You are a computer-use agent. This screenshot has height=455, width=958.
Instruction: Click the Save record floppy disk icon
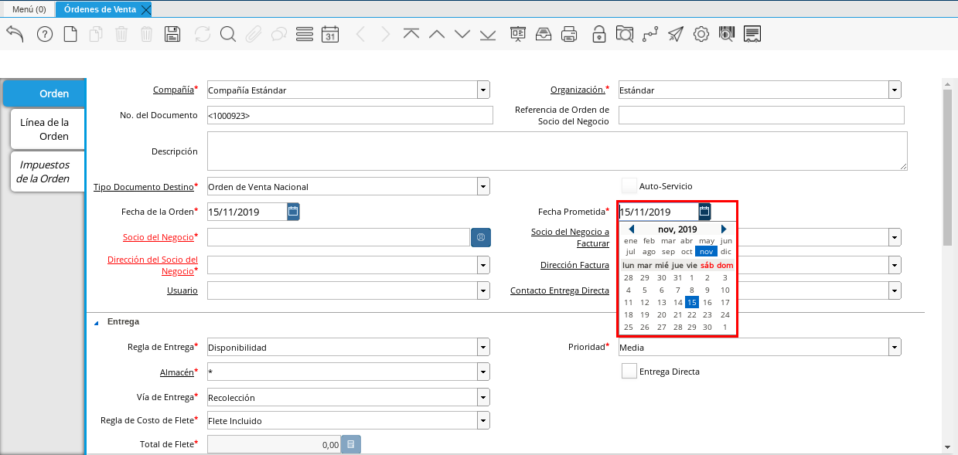tap(172, 34)
